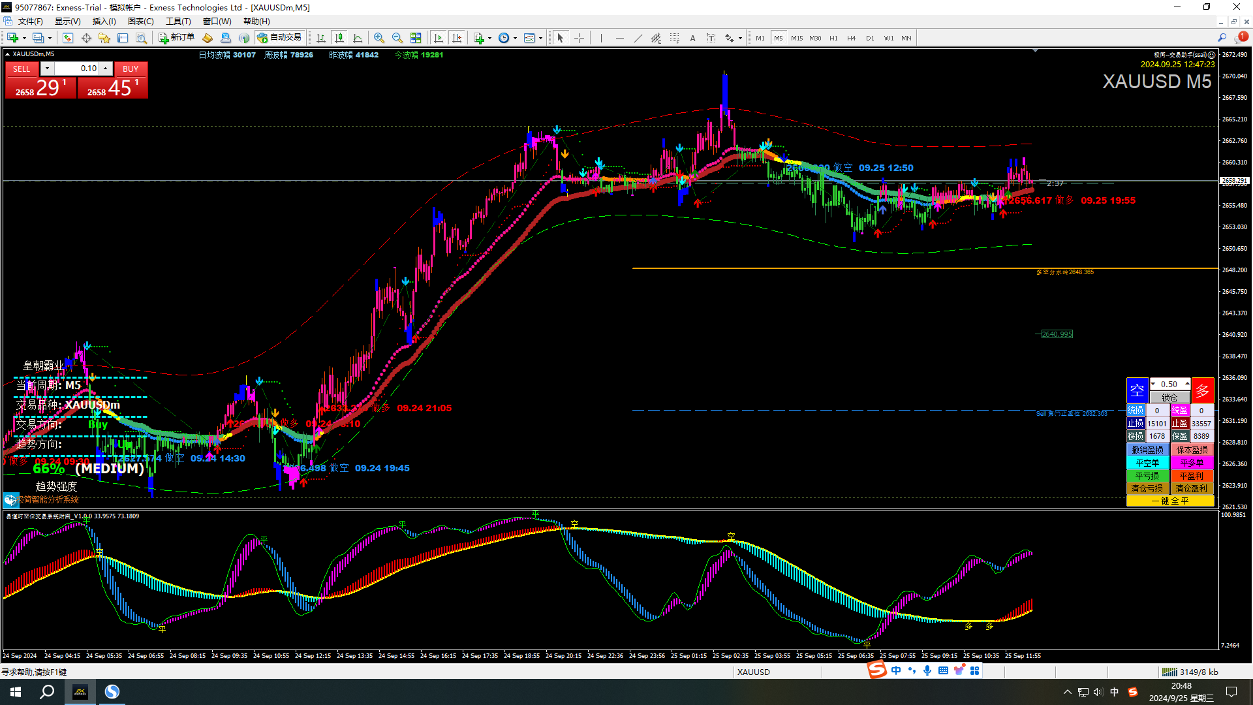Image resolution: width=1253 pixels, height=705 pixels.
Task: Click the zoom in magnifier icon
Action: [379, 38]
